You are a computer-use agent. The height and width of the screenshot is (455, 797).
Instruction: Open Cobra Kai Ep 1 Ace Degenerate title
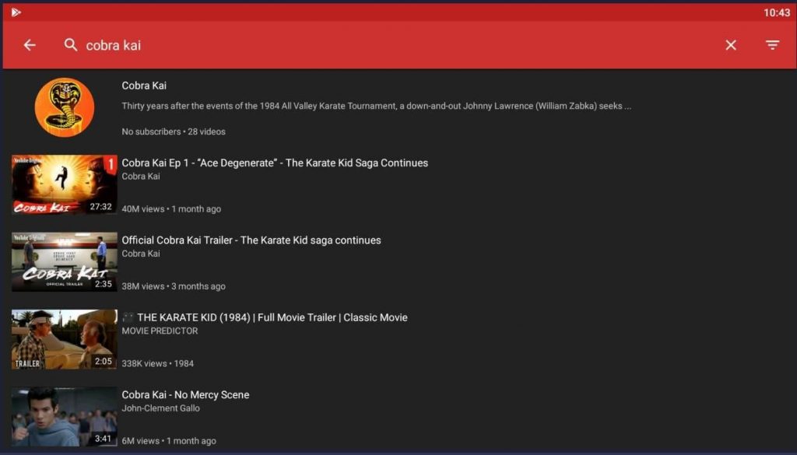(275, 163)
